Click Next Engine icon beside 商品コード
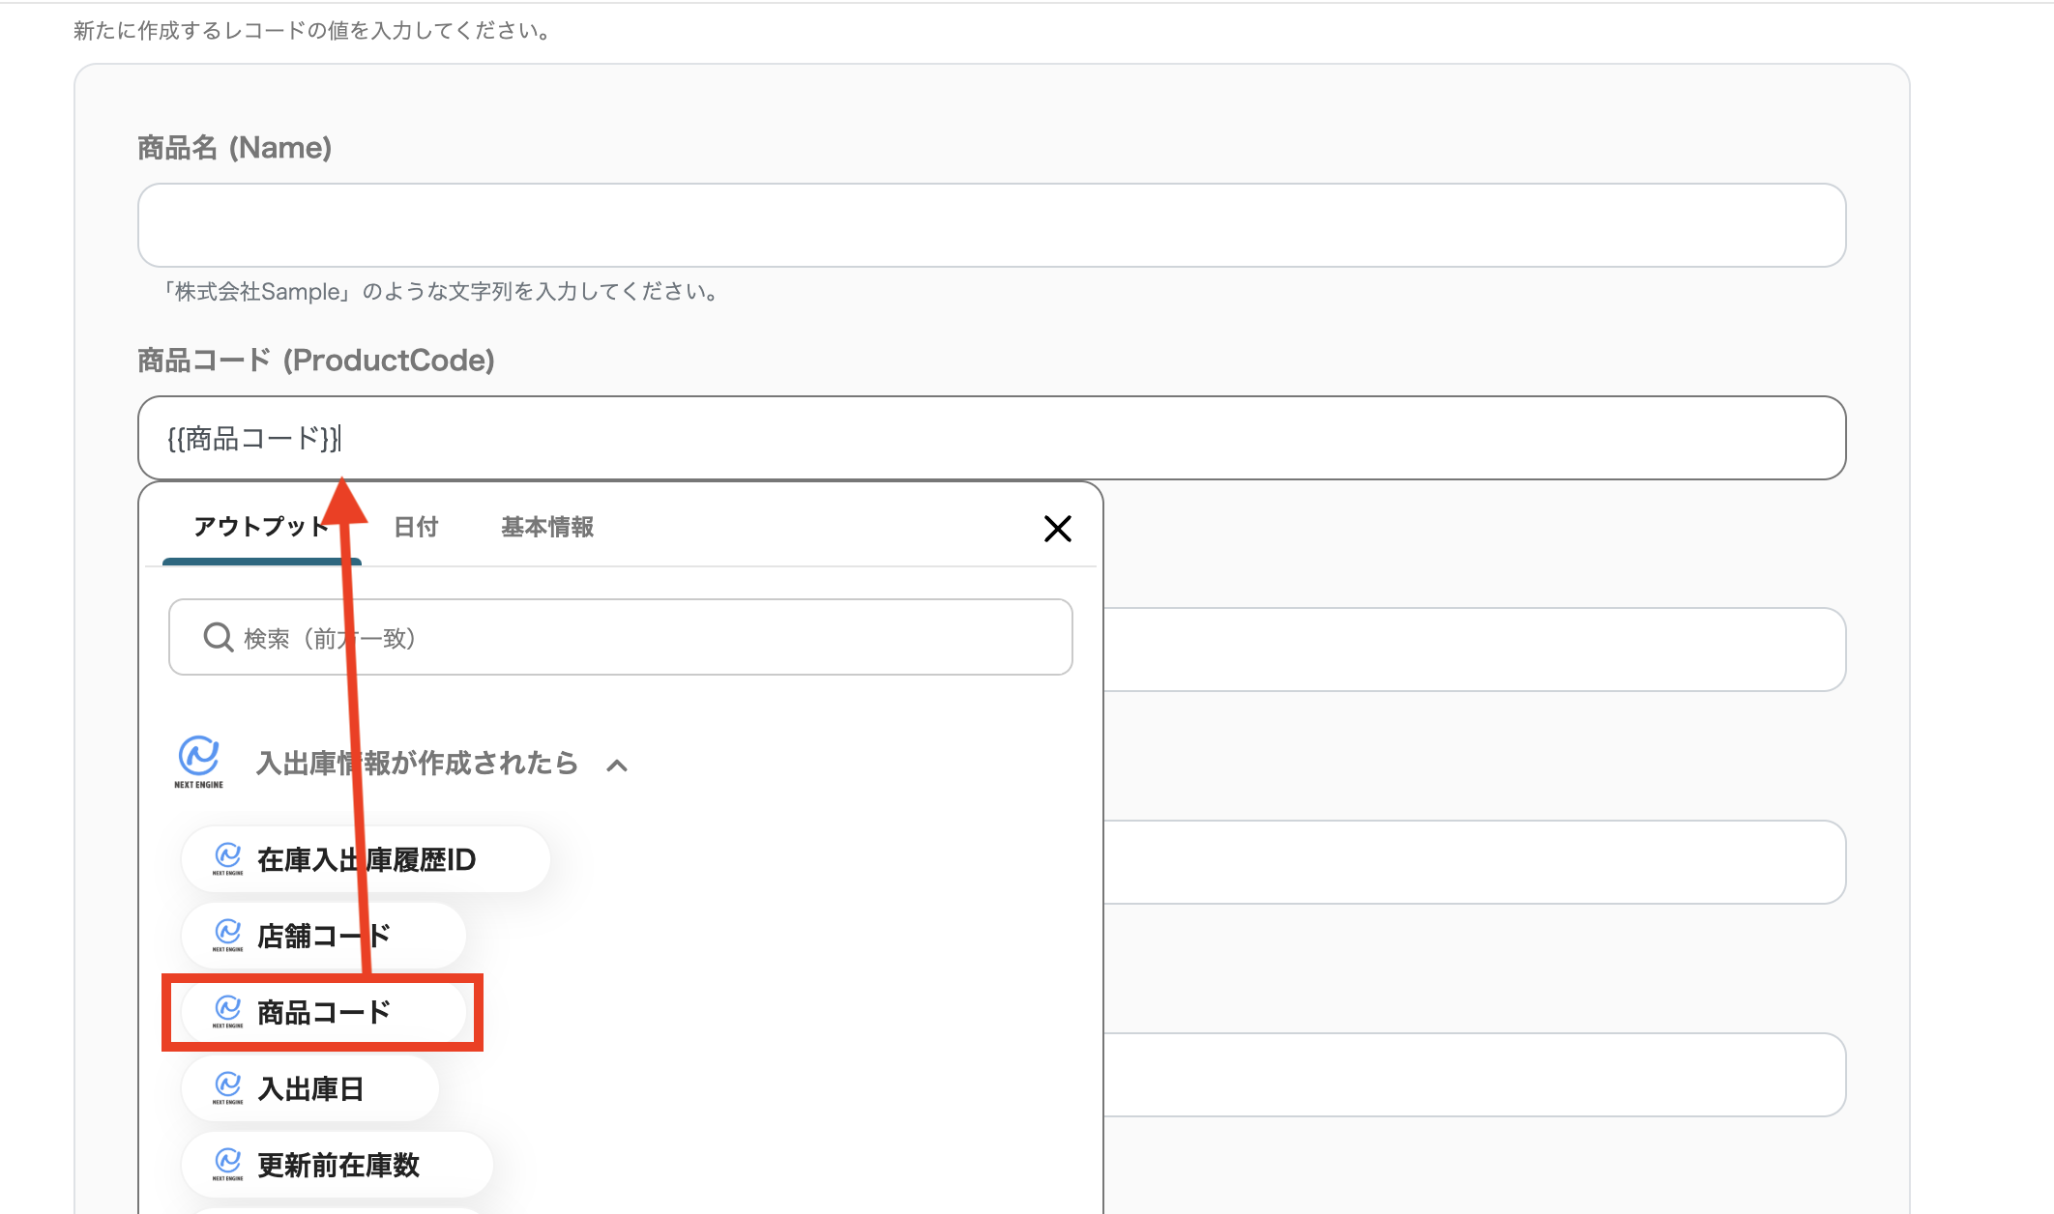The image size is (2054, 1214). pyautogui.click(x=228, y=1011)
